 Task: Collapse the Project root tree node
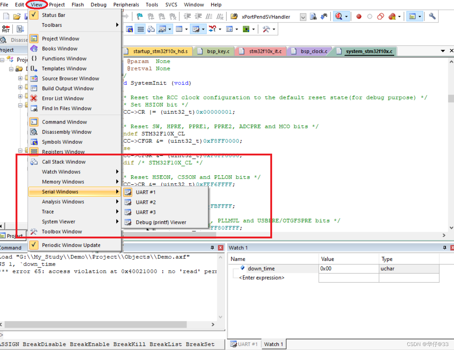(2, 59)
